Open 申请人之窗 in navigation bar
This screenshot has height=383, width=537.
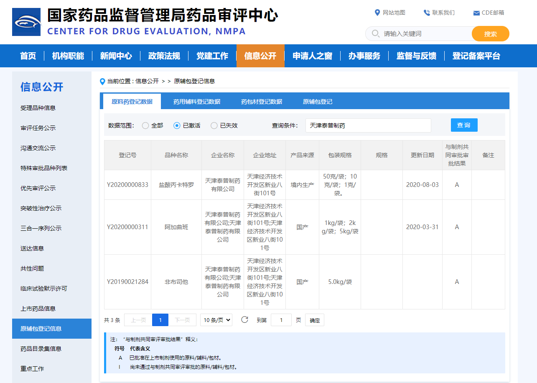[x=312, y=56]
